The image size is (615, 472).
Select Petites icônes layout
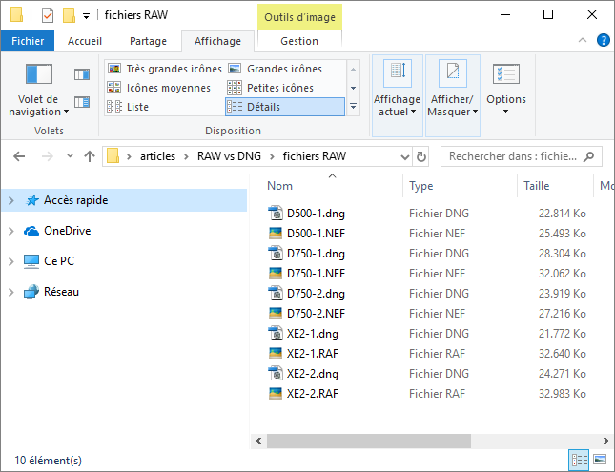(271, 88)
